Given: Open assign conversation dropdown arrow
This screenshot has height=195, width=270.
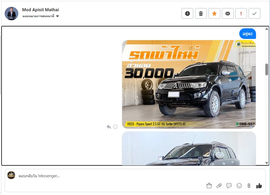Looking at the screenshot, I should click(57, 16).
